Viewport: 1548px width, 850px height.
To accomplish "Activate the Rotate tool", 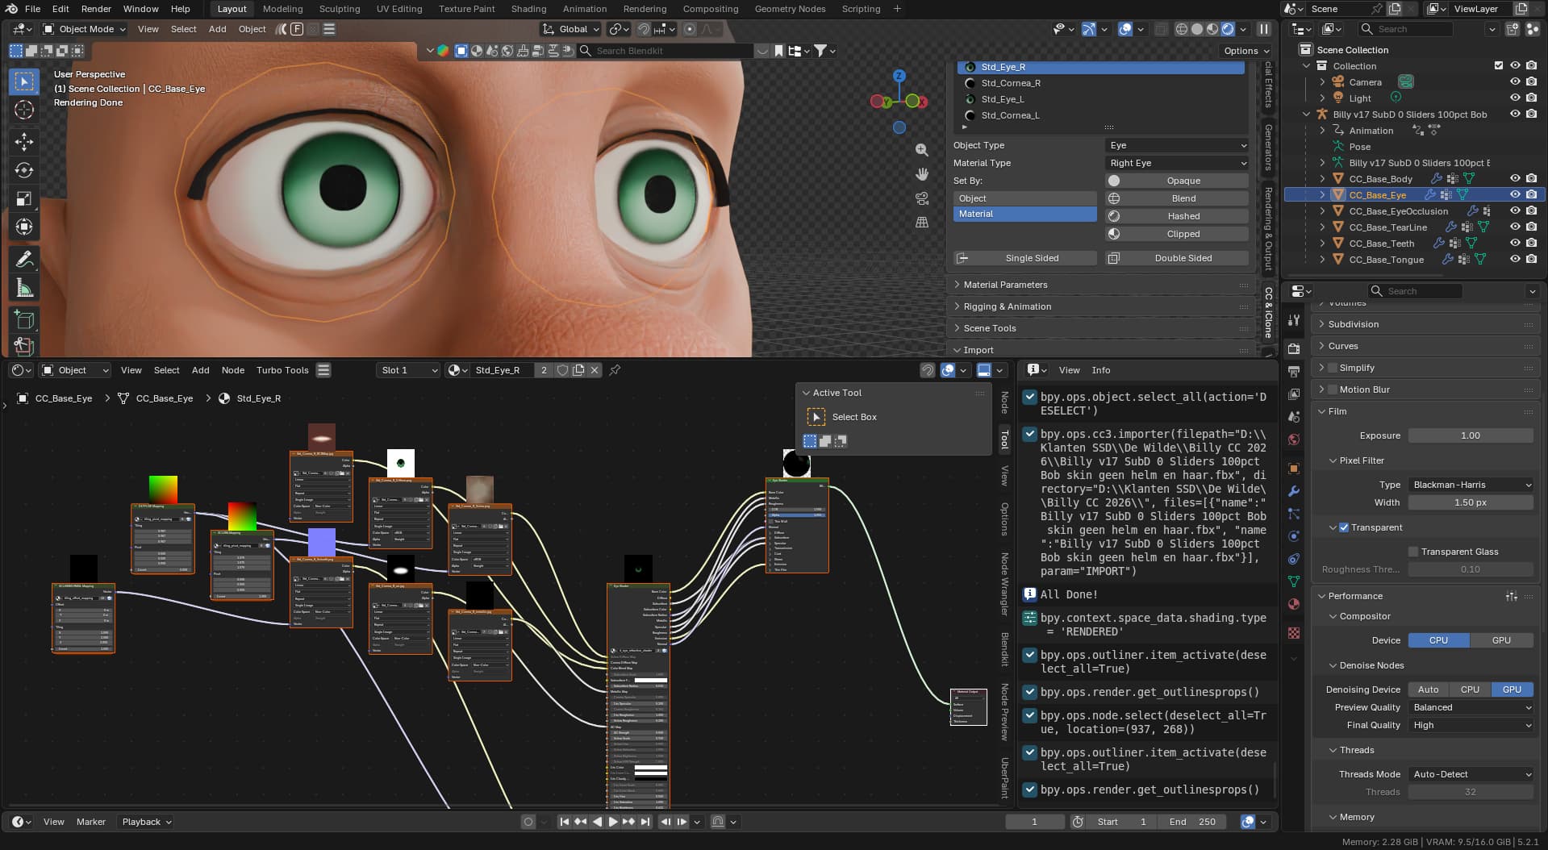I will click(x=24, y=170).
